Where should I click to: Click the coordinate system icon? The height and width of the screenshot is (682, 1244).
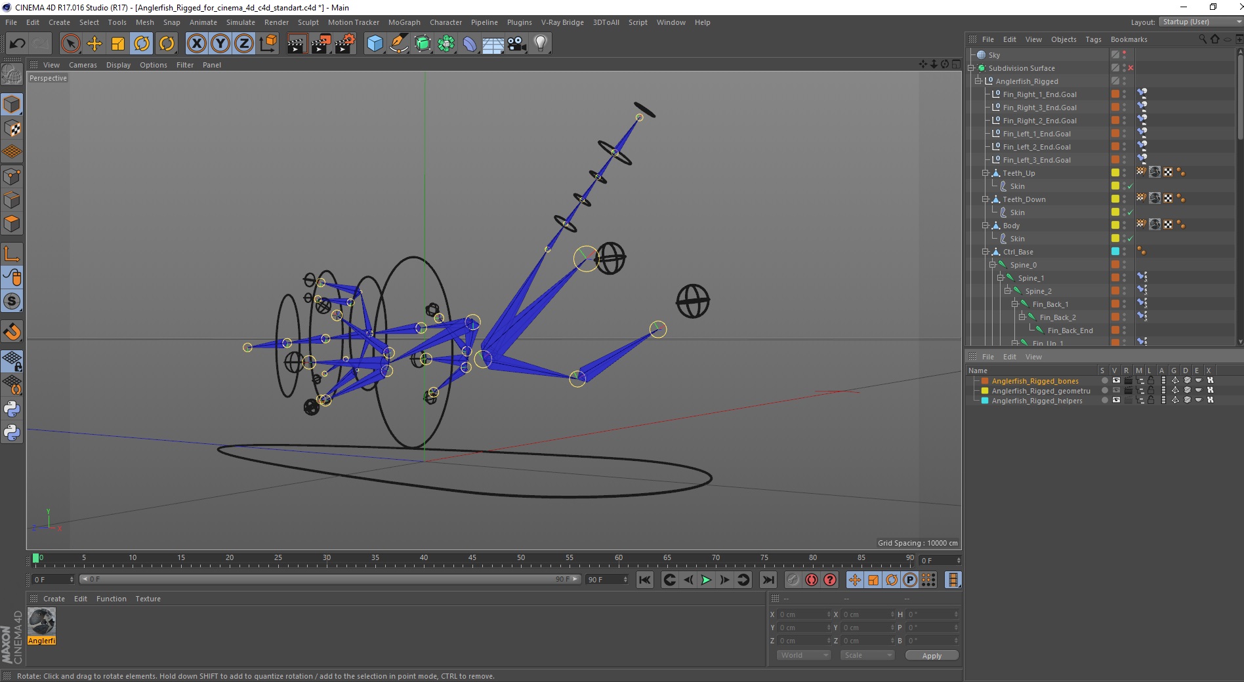coord(268,44)
